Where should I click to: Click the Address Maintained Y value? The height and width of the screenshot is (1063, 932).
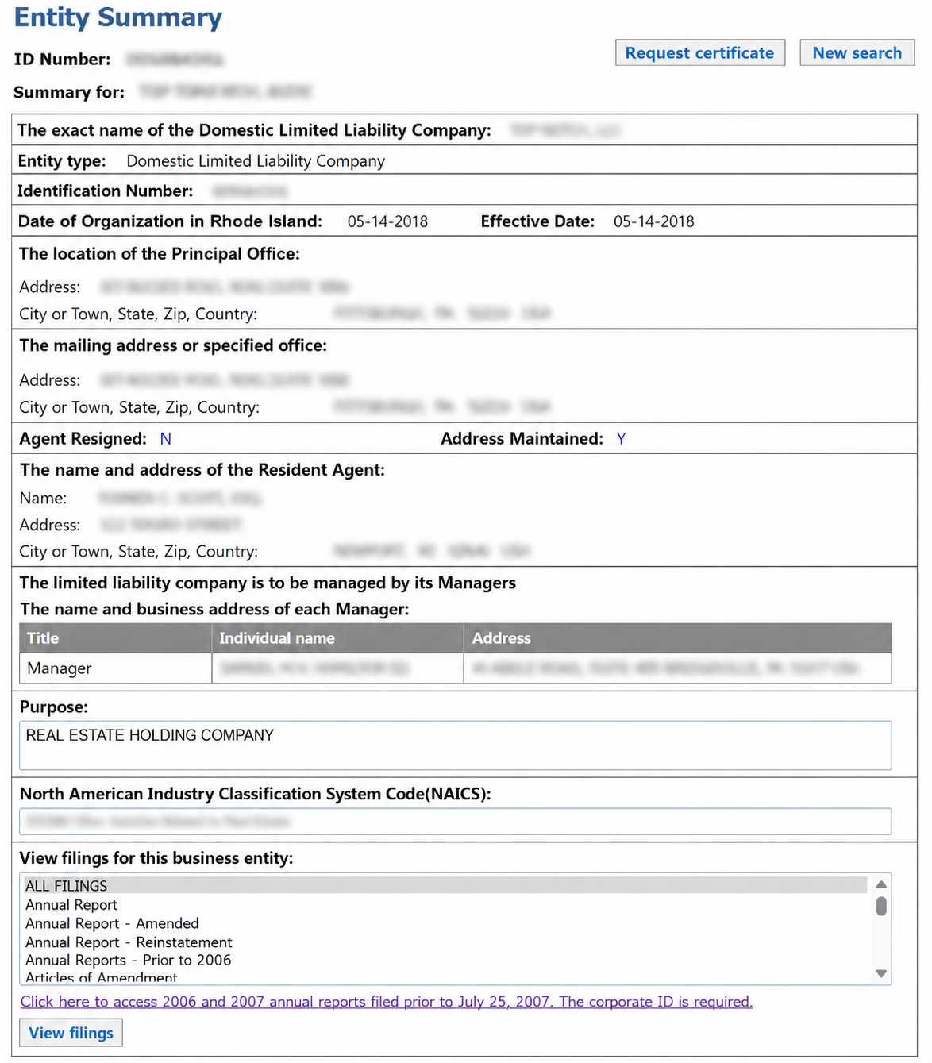pyautogui.click(x=621, y=439)
